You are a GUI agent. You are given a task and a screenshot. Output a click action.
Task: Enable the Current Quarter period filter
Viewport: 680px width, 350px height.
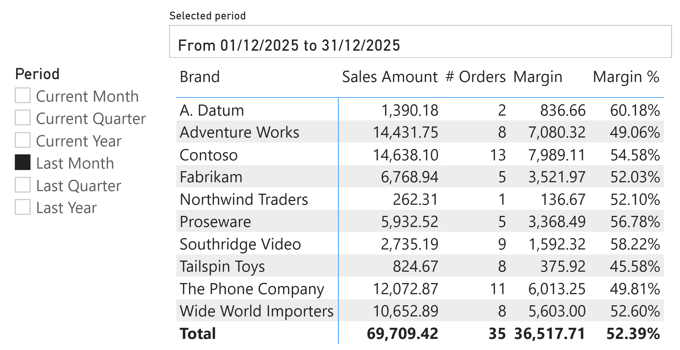pos(23,118)
